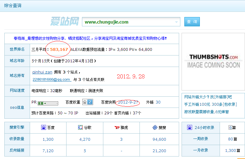
Task: Click the Soso icon next to 搜搜
Action: pos(155,127)
